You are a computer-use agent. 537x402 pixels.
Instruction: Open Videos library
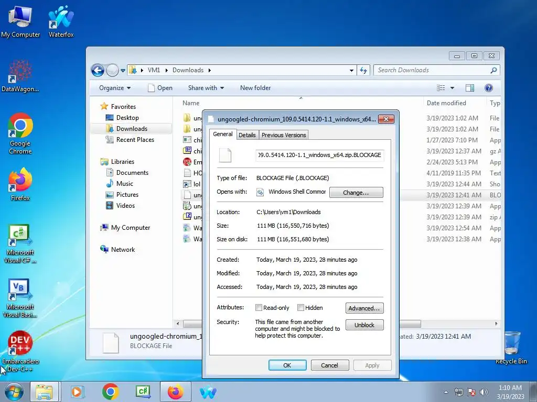(125, 205)
